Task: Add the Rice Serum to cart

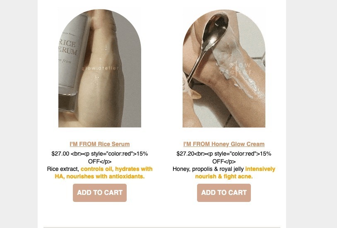Action: coord(100,192)
